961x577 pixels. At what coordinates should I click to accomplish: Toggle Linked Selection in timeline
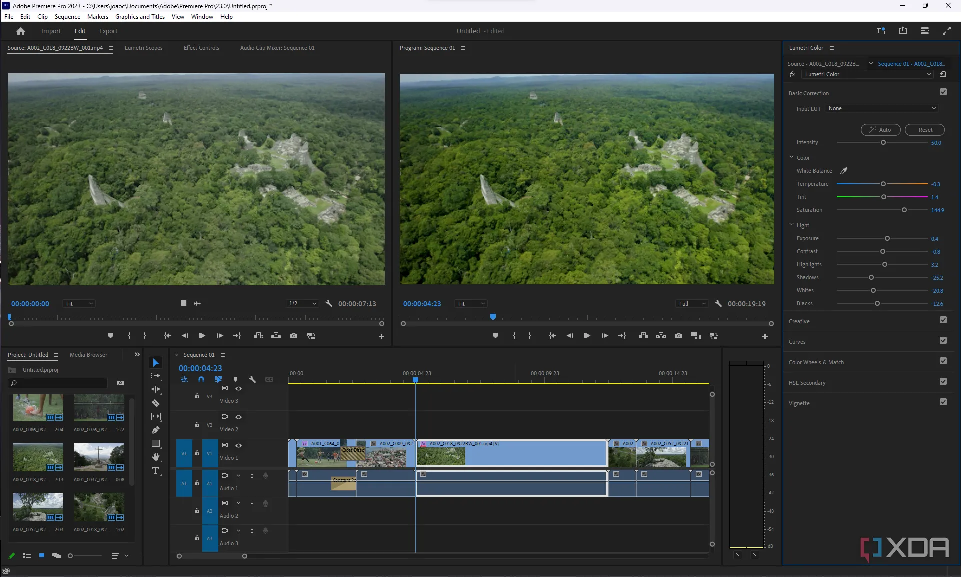coord(218,379)
